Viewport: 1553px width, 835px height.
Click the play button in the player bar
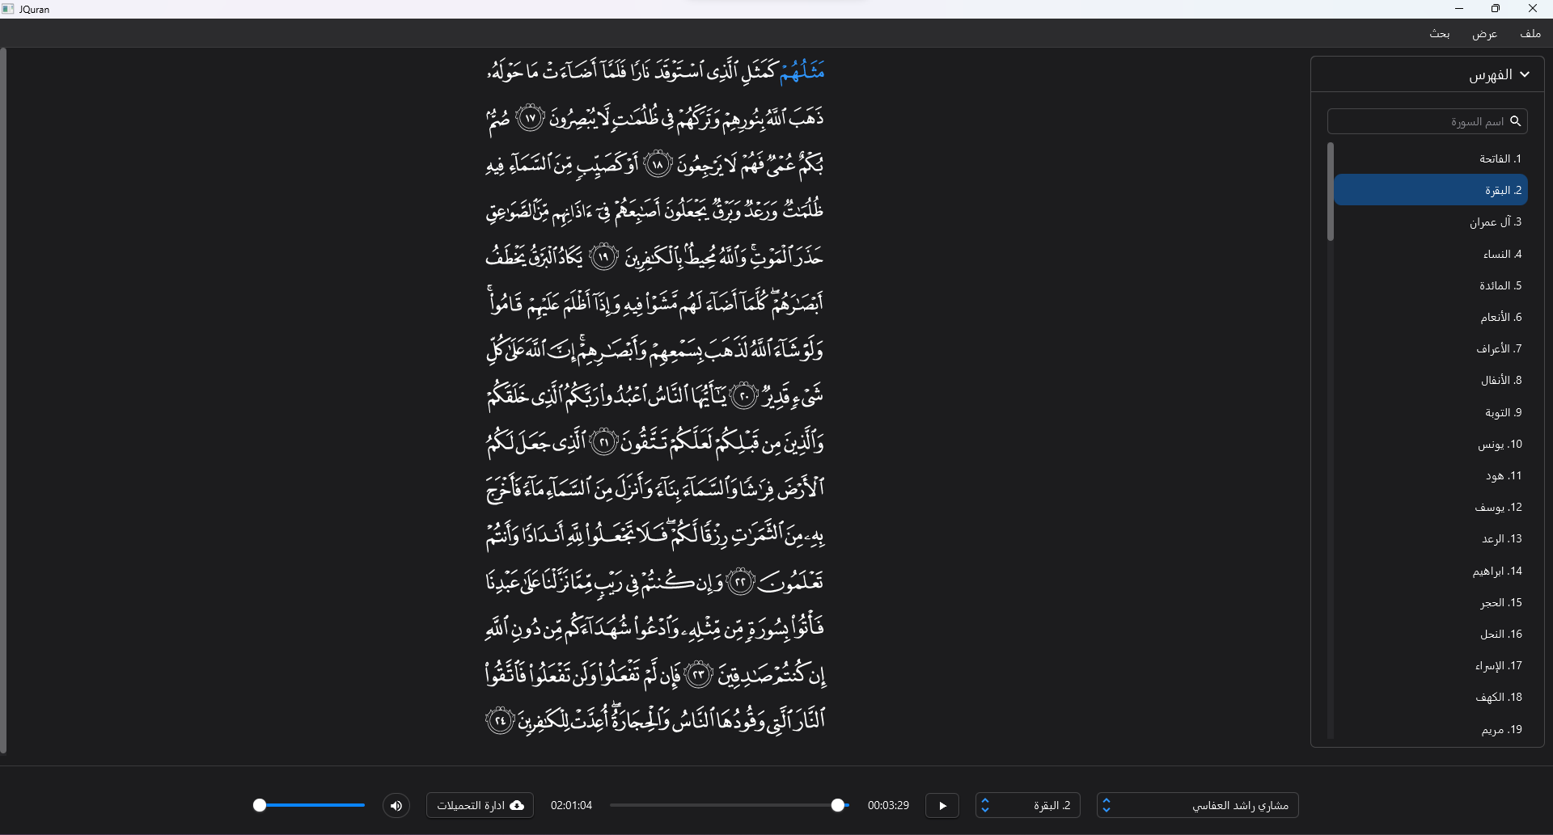pos(942,806)
